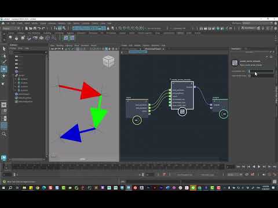Open the viewport Shading menu

pyautogui.click(x=60, y=46)
